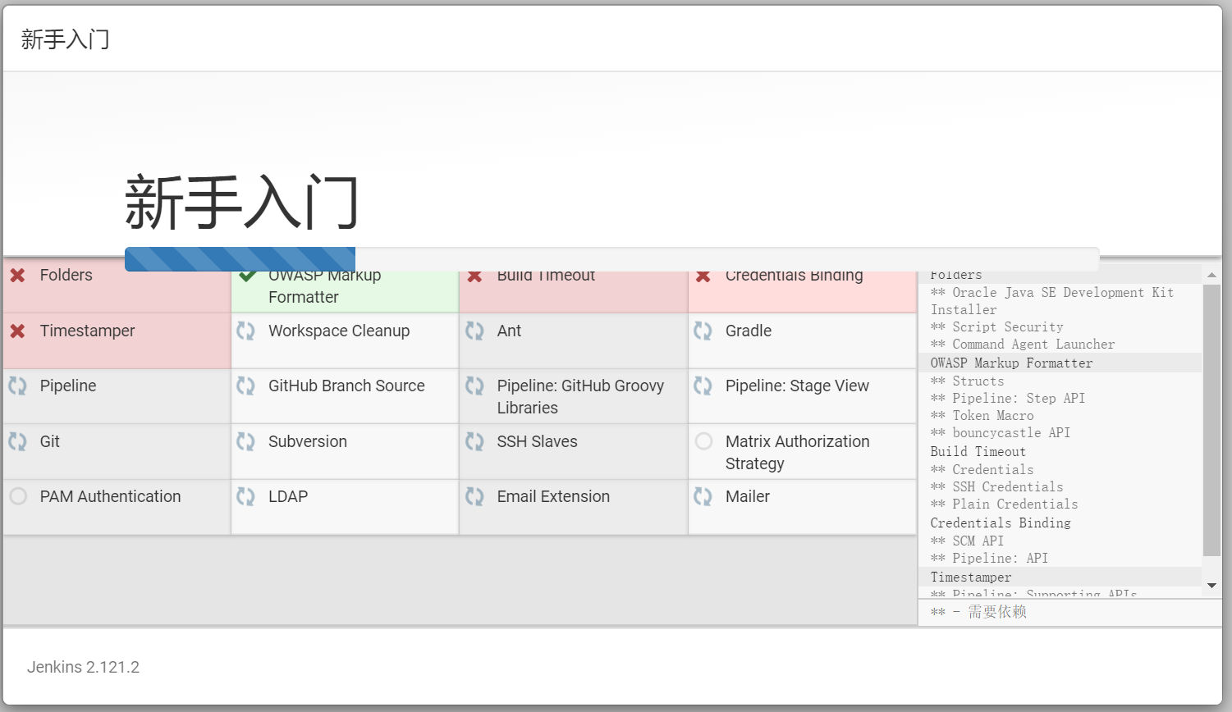Click the Mailer plugin name

click(x=748, y=496)
